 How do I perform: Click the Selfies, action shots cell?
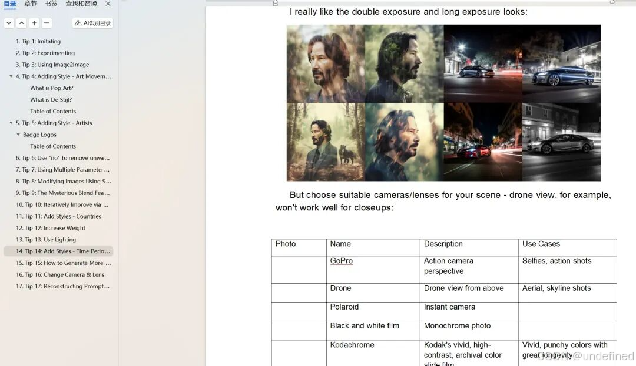(568, 269)
